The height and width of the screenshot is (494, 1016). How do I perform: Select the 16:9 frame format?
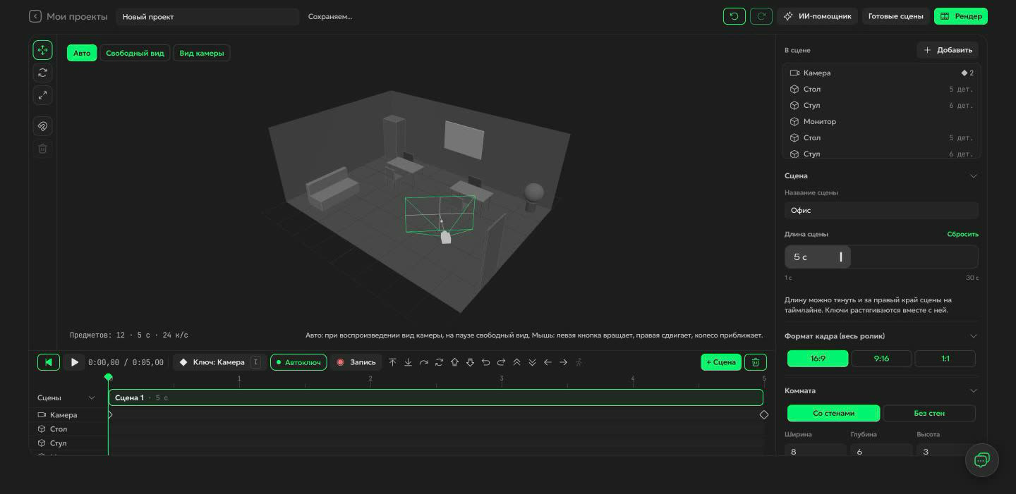pyautogui.click(x=818, y=359)
